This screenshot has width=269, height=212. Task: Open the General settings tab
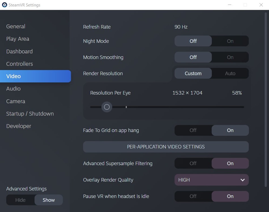pos(16,26)
